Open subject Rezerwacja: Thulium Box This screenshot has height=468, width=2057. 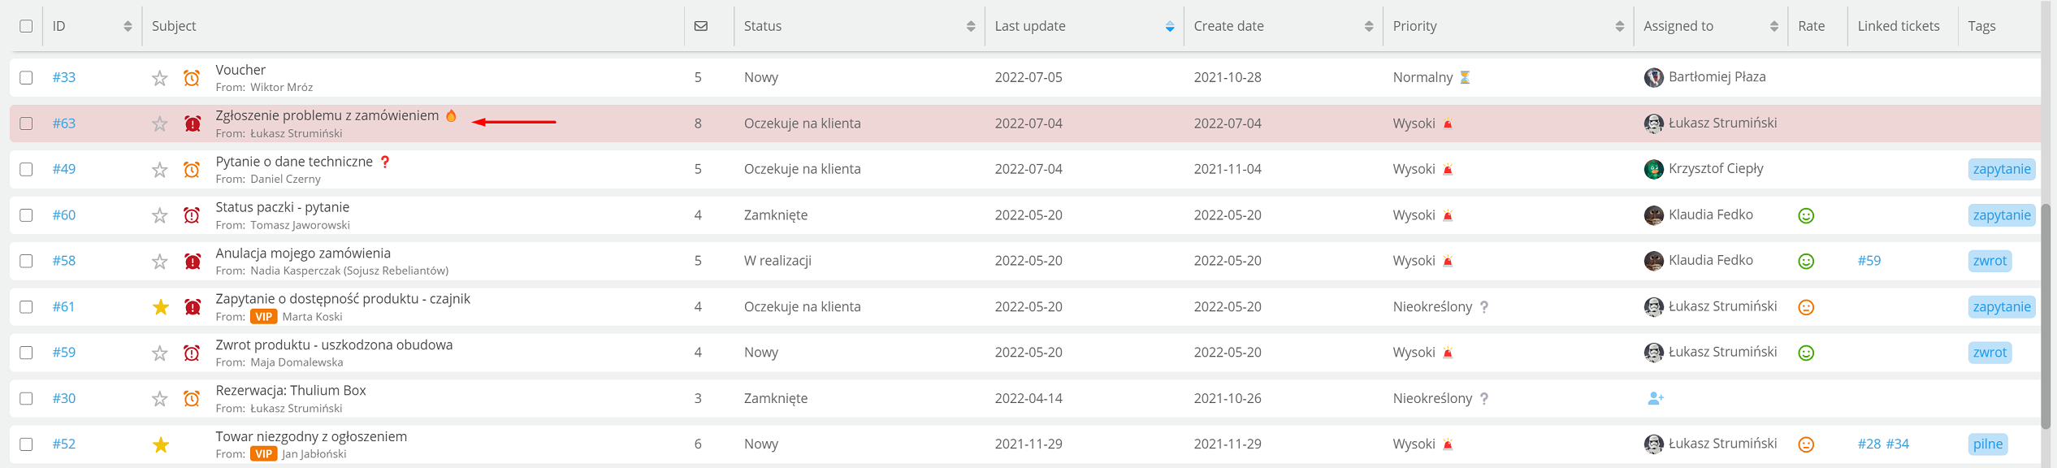click(291, 390)
